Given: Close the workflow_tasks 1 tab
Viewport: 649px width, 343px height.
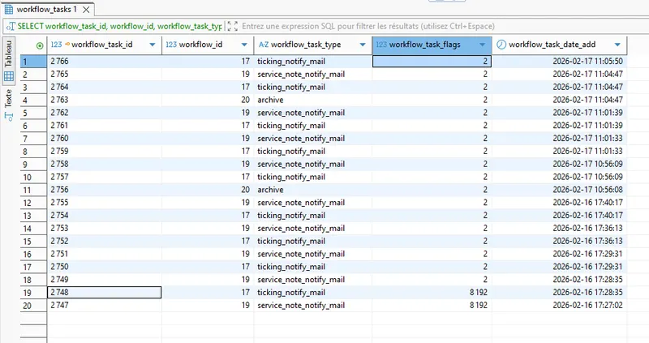Looking at the screenshot, I should tap(86, 9).
